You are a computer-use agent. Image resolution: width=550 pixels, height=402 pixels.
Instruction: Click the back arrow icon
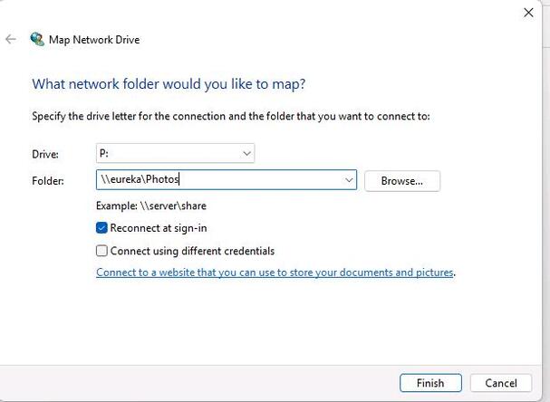point(11,39)
